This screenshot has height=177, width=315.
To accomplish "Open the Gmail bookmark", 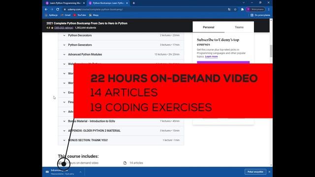I will (x=65, y=15).
